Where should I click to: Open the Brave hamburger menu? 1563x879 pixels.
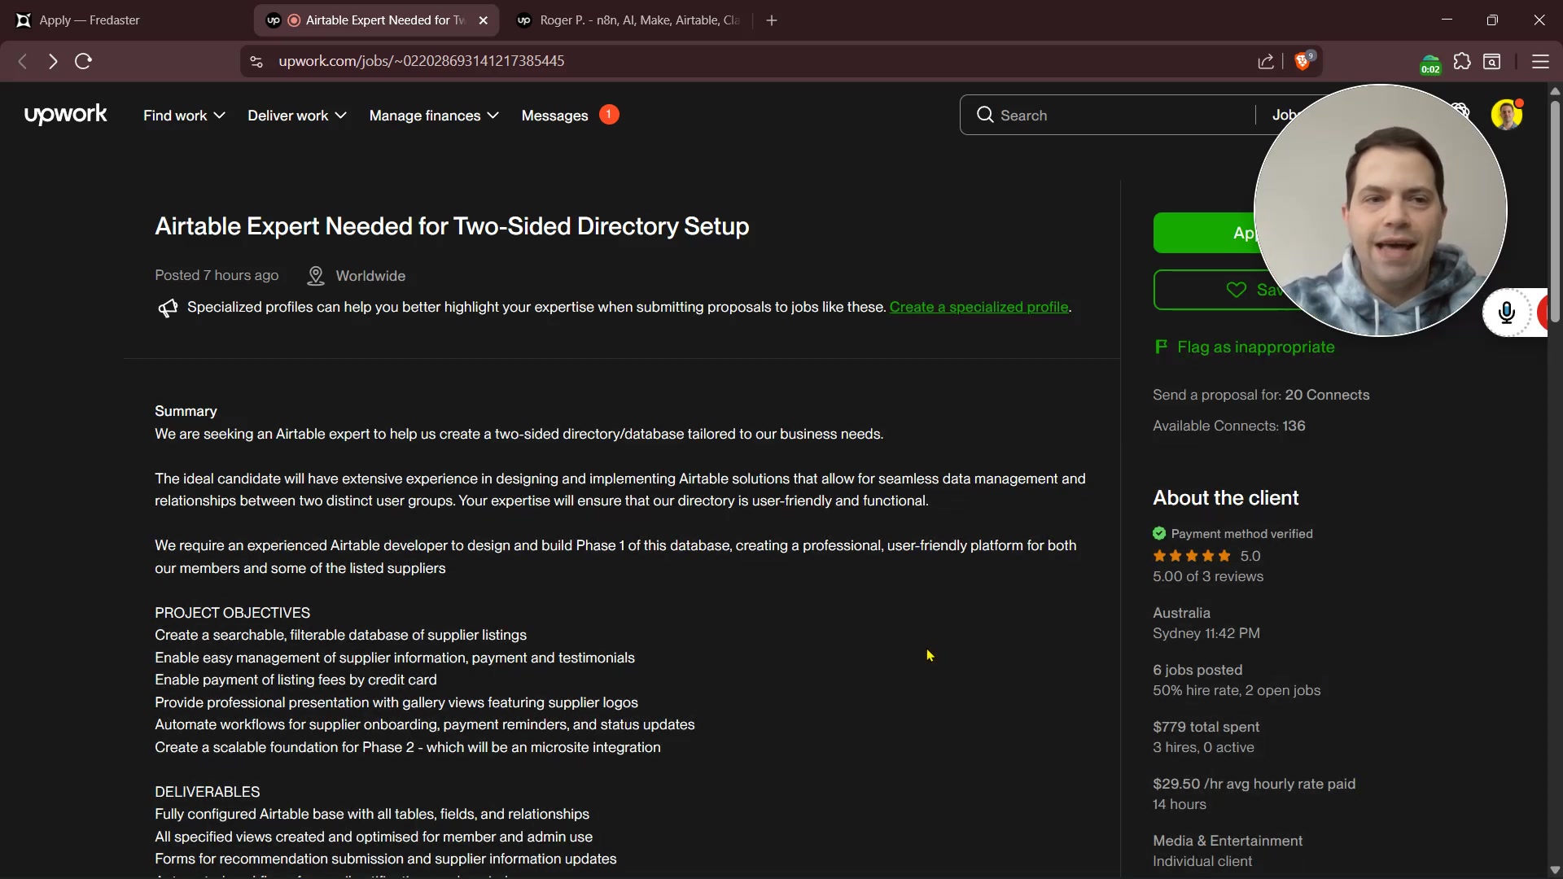point(1540,61)
